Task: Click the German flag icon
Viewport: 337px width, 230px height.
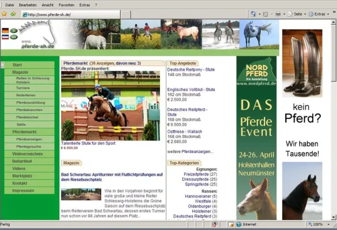Action: coord(5,30)
